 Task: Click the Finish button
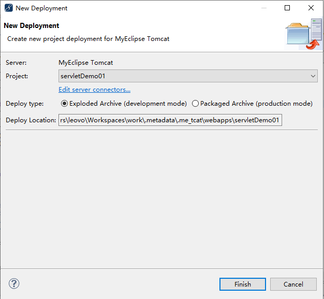point(243,284)
